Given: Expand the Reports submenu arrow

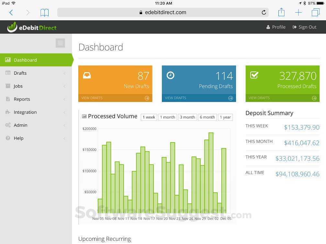Looking at the screenshot, I should pyautogui.click(x=64, y=99).
